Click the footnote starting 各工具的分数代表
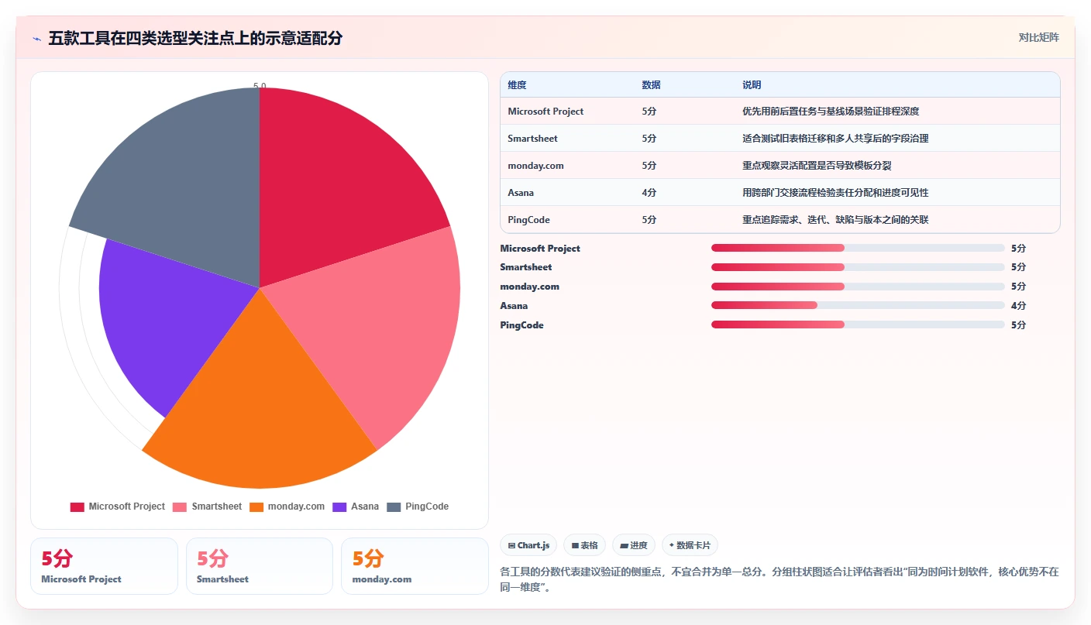Screen dimensions: 1091x625 [x=780, y=580]
